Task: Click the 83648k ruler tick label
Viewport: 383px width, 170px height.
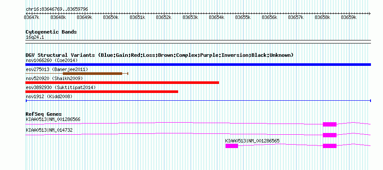Action: (x=58, y=17)
